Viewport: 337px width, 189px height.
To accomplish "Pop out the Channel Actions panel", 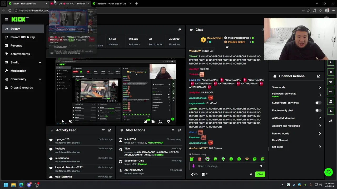I will click(x=319, y=76).
